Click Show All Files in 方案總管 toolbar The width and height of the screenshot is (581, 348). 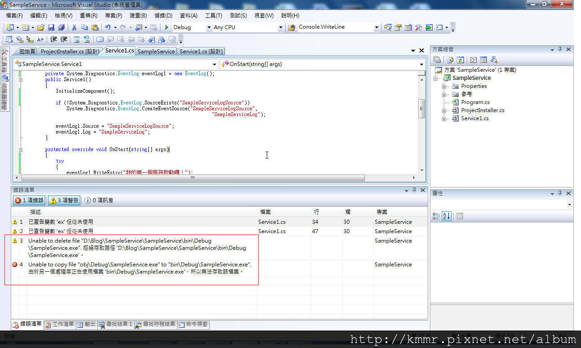click(x=450, y=60)
